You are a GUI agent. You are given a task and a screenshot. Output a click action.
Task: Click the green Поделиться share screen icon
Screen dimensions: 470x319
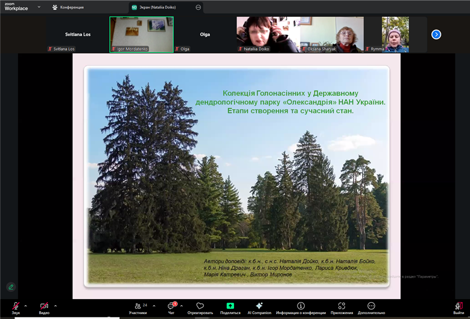tap(230, 306)
